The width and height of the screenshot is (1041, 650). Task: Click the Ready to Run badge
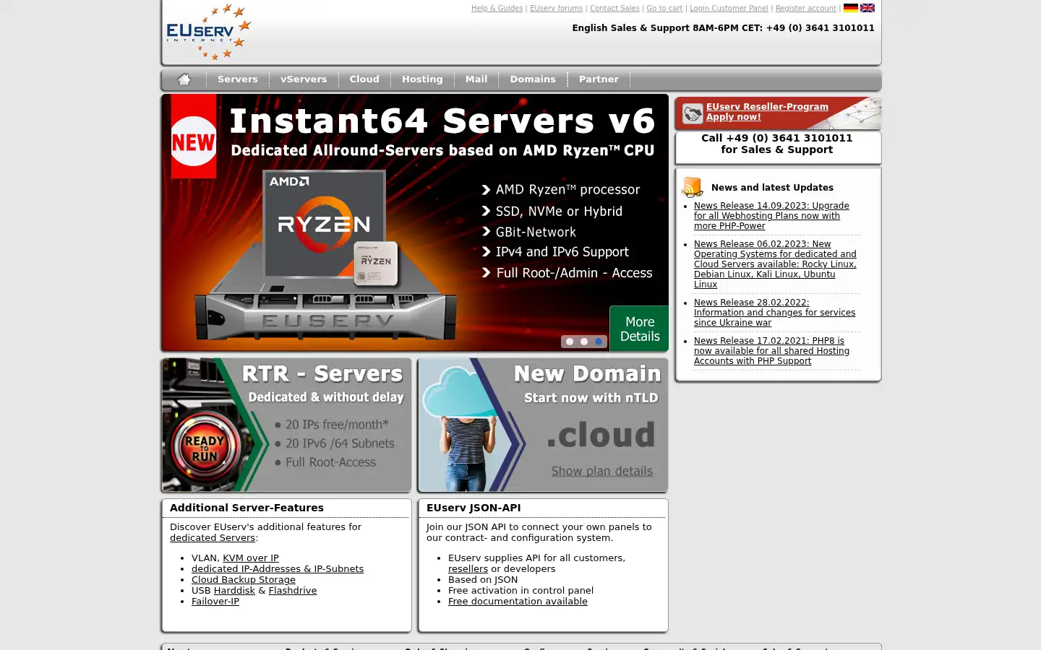(x=205, y=448)
